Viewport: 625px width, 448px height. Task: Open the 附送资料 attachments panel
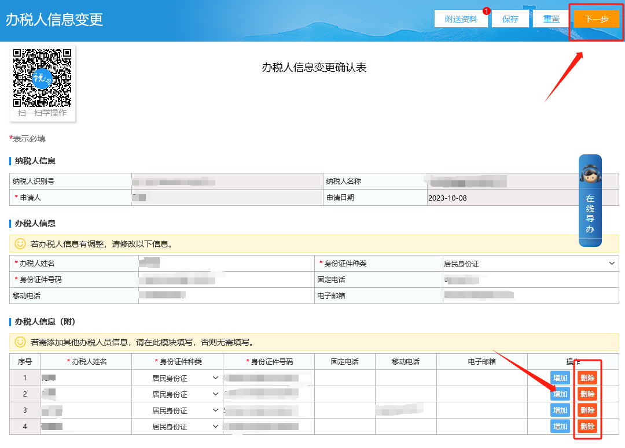coord(461,18)
